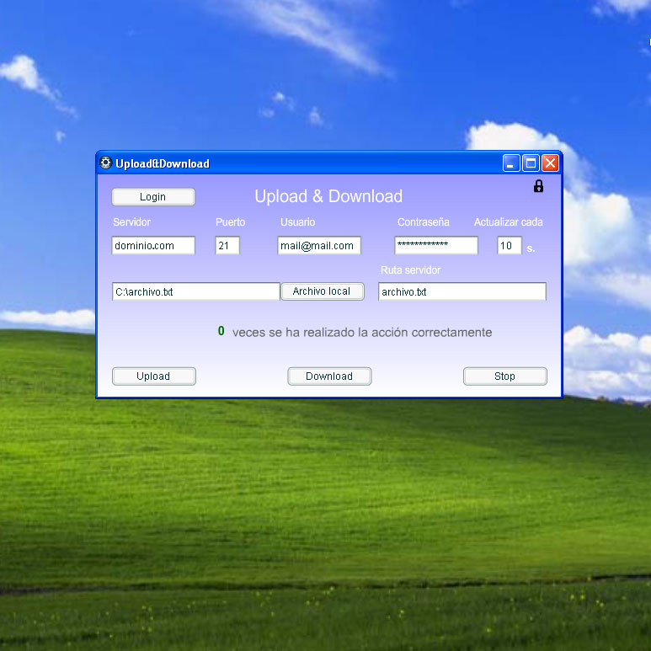Click the padlock icon
The width and height of the screenshot is (651, 651).
[538, 186]
